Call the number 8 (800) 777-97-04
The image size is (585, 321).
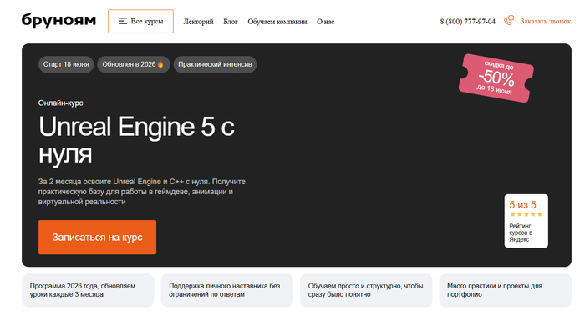point(467,22)
